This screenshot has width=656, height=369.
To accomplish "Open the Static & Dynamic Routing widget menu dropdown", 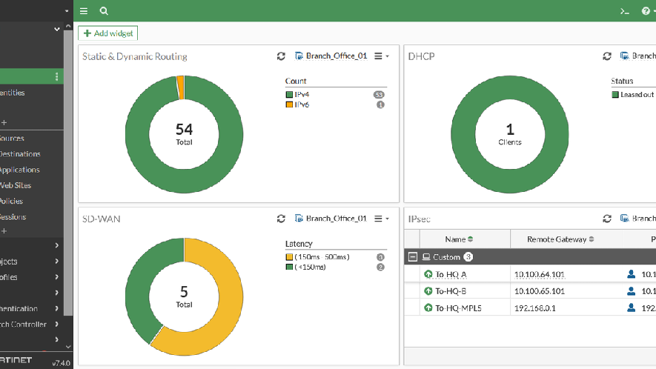I will (x=381, y=56).
